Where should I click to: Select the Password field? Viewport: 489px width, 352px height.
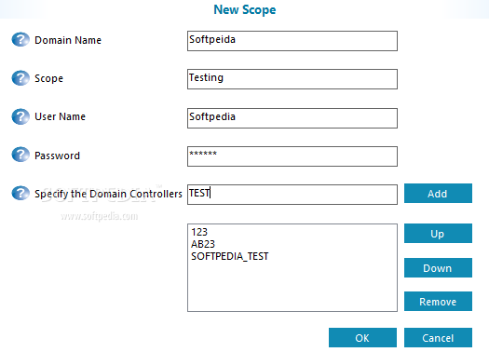click(x=292, y=156)
